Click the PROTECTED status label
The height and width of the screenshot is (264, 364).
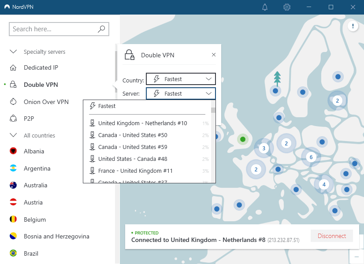(147, 233)
